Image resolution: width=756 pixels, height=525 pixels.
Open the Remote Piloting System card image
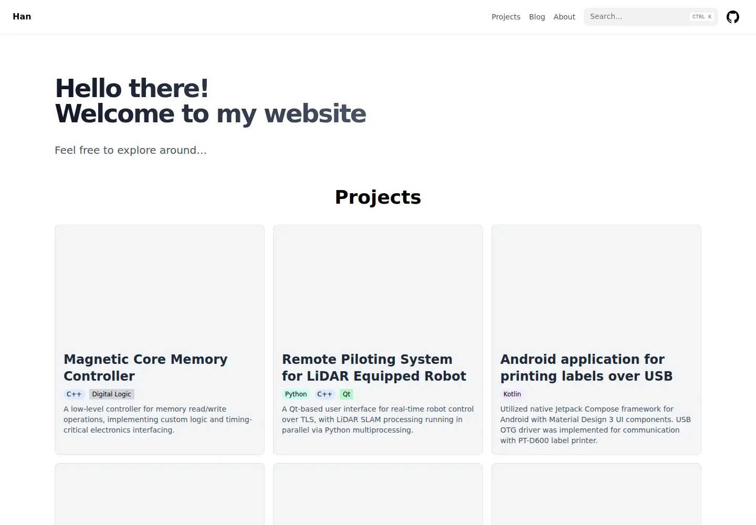point(378,283)
